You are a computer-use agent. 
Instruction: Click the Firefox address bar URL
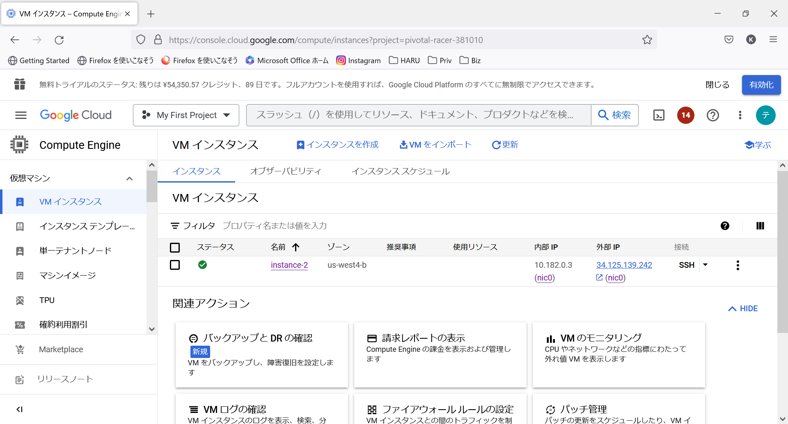point(326,40)
